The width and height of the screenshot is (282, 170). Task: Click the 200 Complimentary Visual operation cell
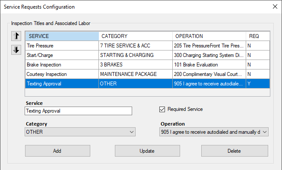(209, 74)
